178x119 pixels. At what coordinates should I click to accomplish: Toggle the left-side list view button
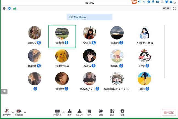[4, 92]
